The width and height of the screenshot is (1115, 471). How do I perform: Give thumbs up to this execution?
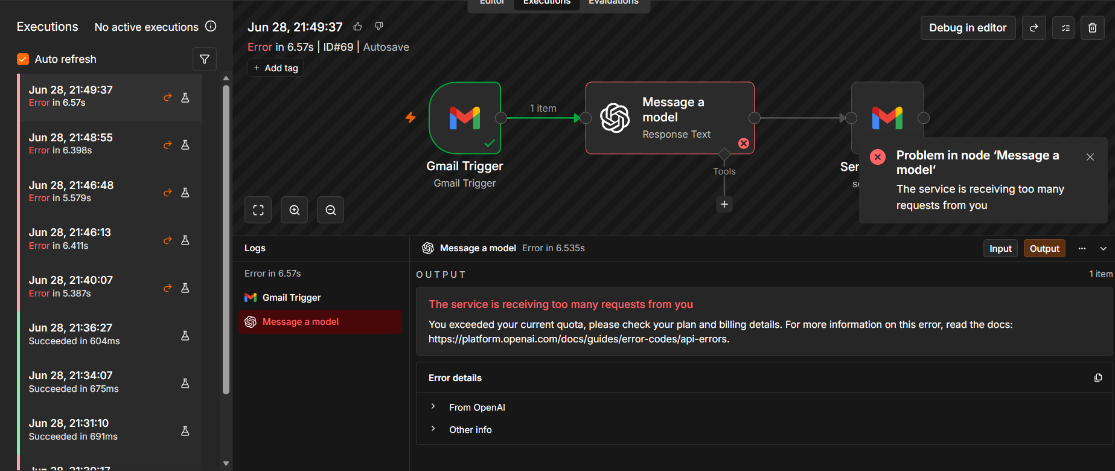357,27
